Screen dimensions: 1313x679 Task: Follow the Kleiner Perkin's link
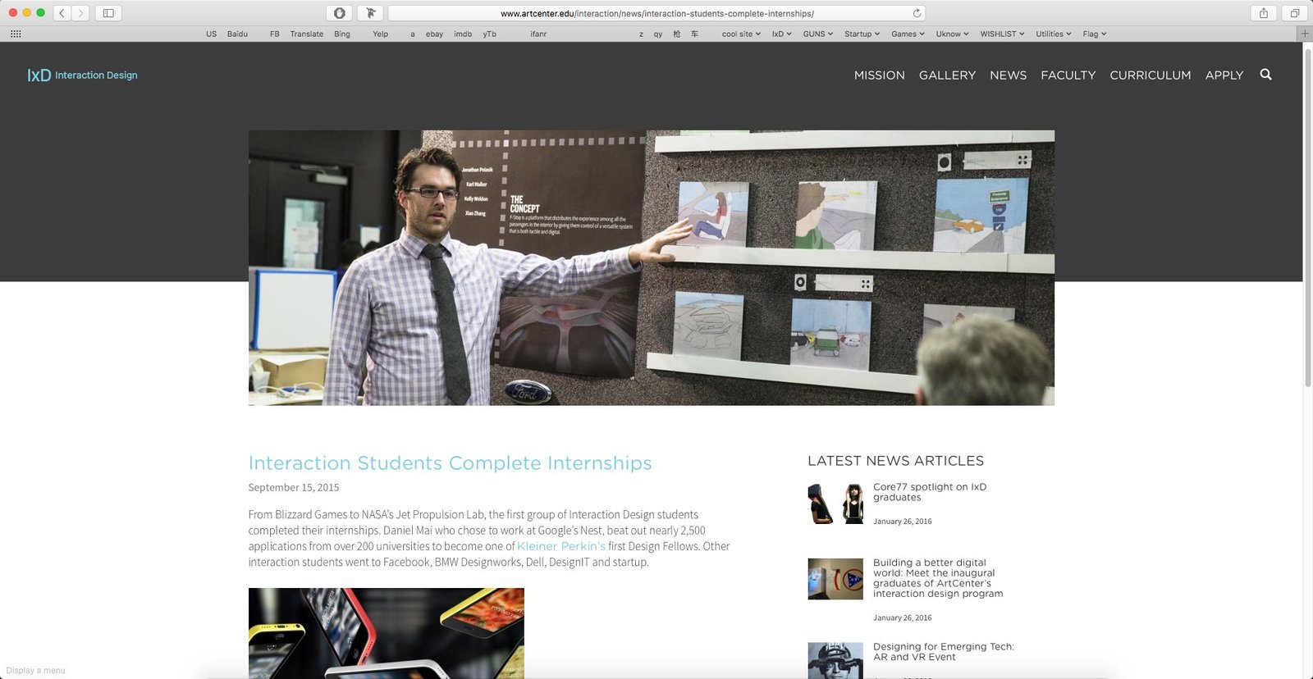pos(561,546)
